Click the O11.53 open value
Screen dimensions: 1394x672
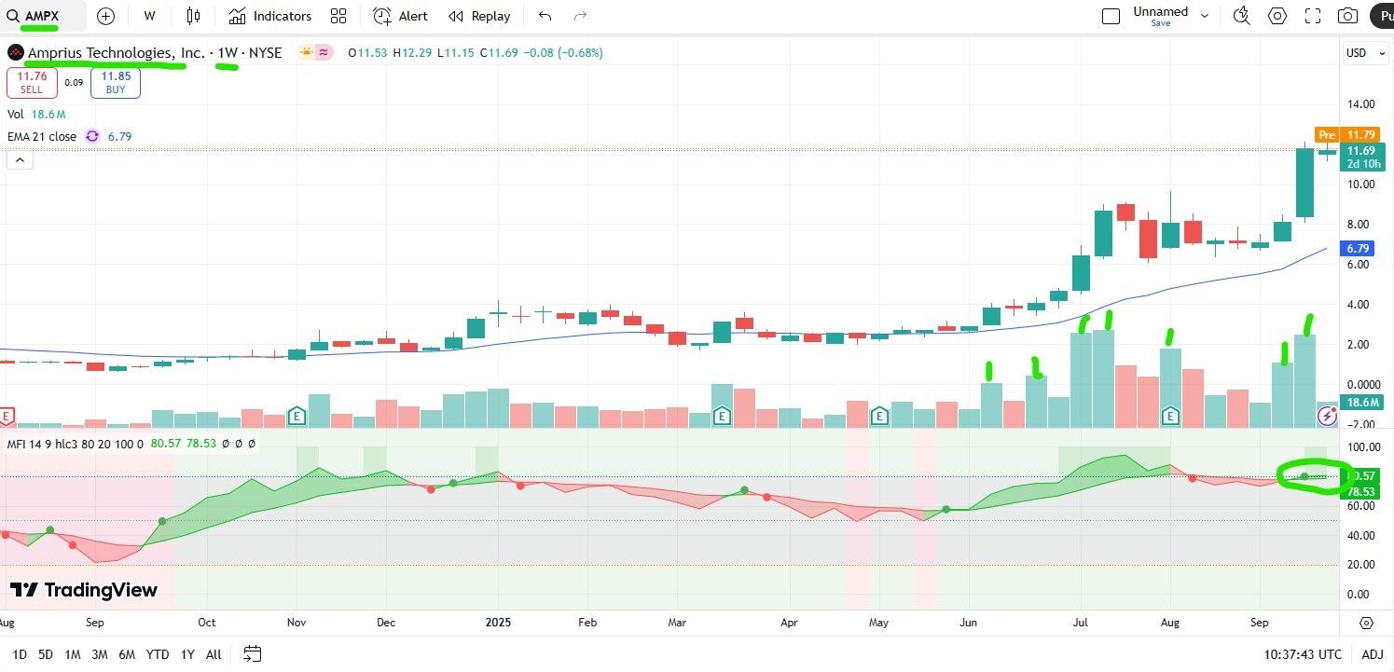[366, 53]
